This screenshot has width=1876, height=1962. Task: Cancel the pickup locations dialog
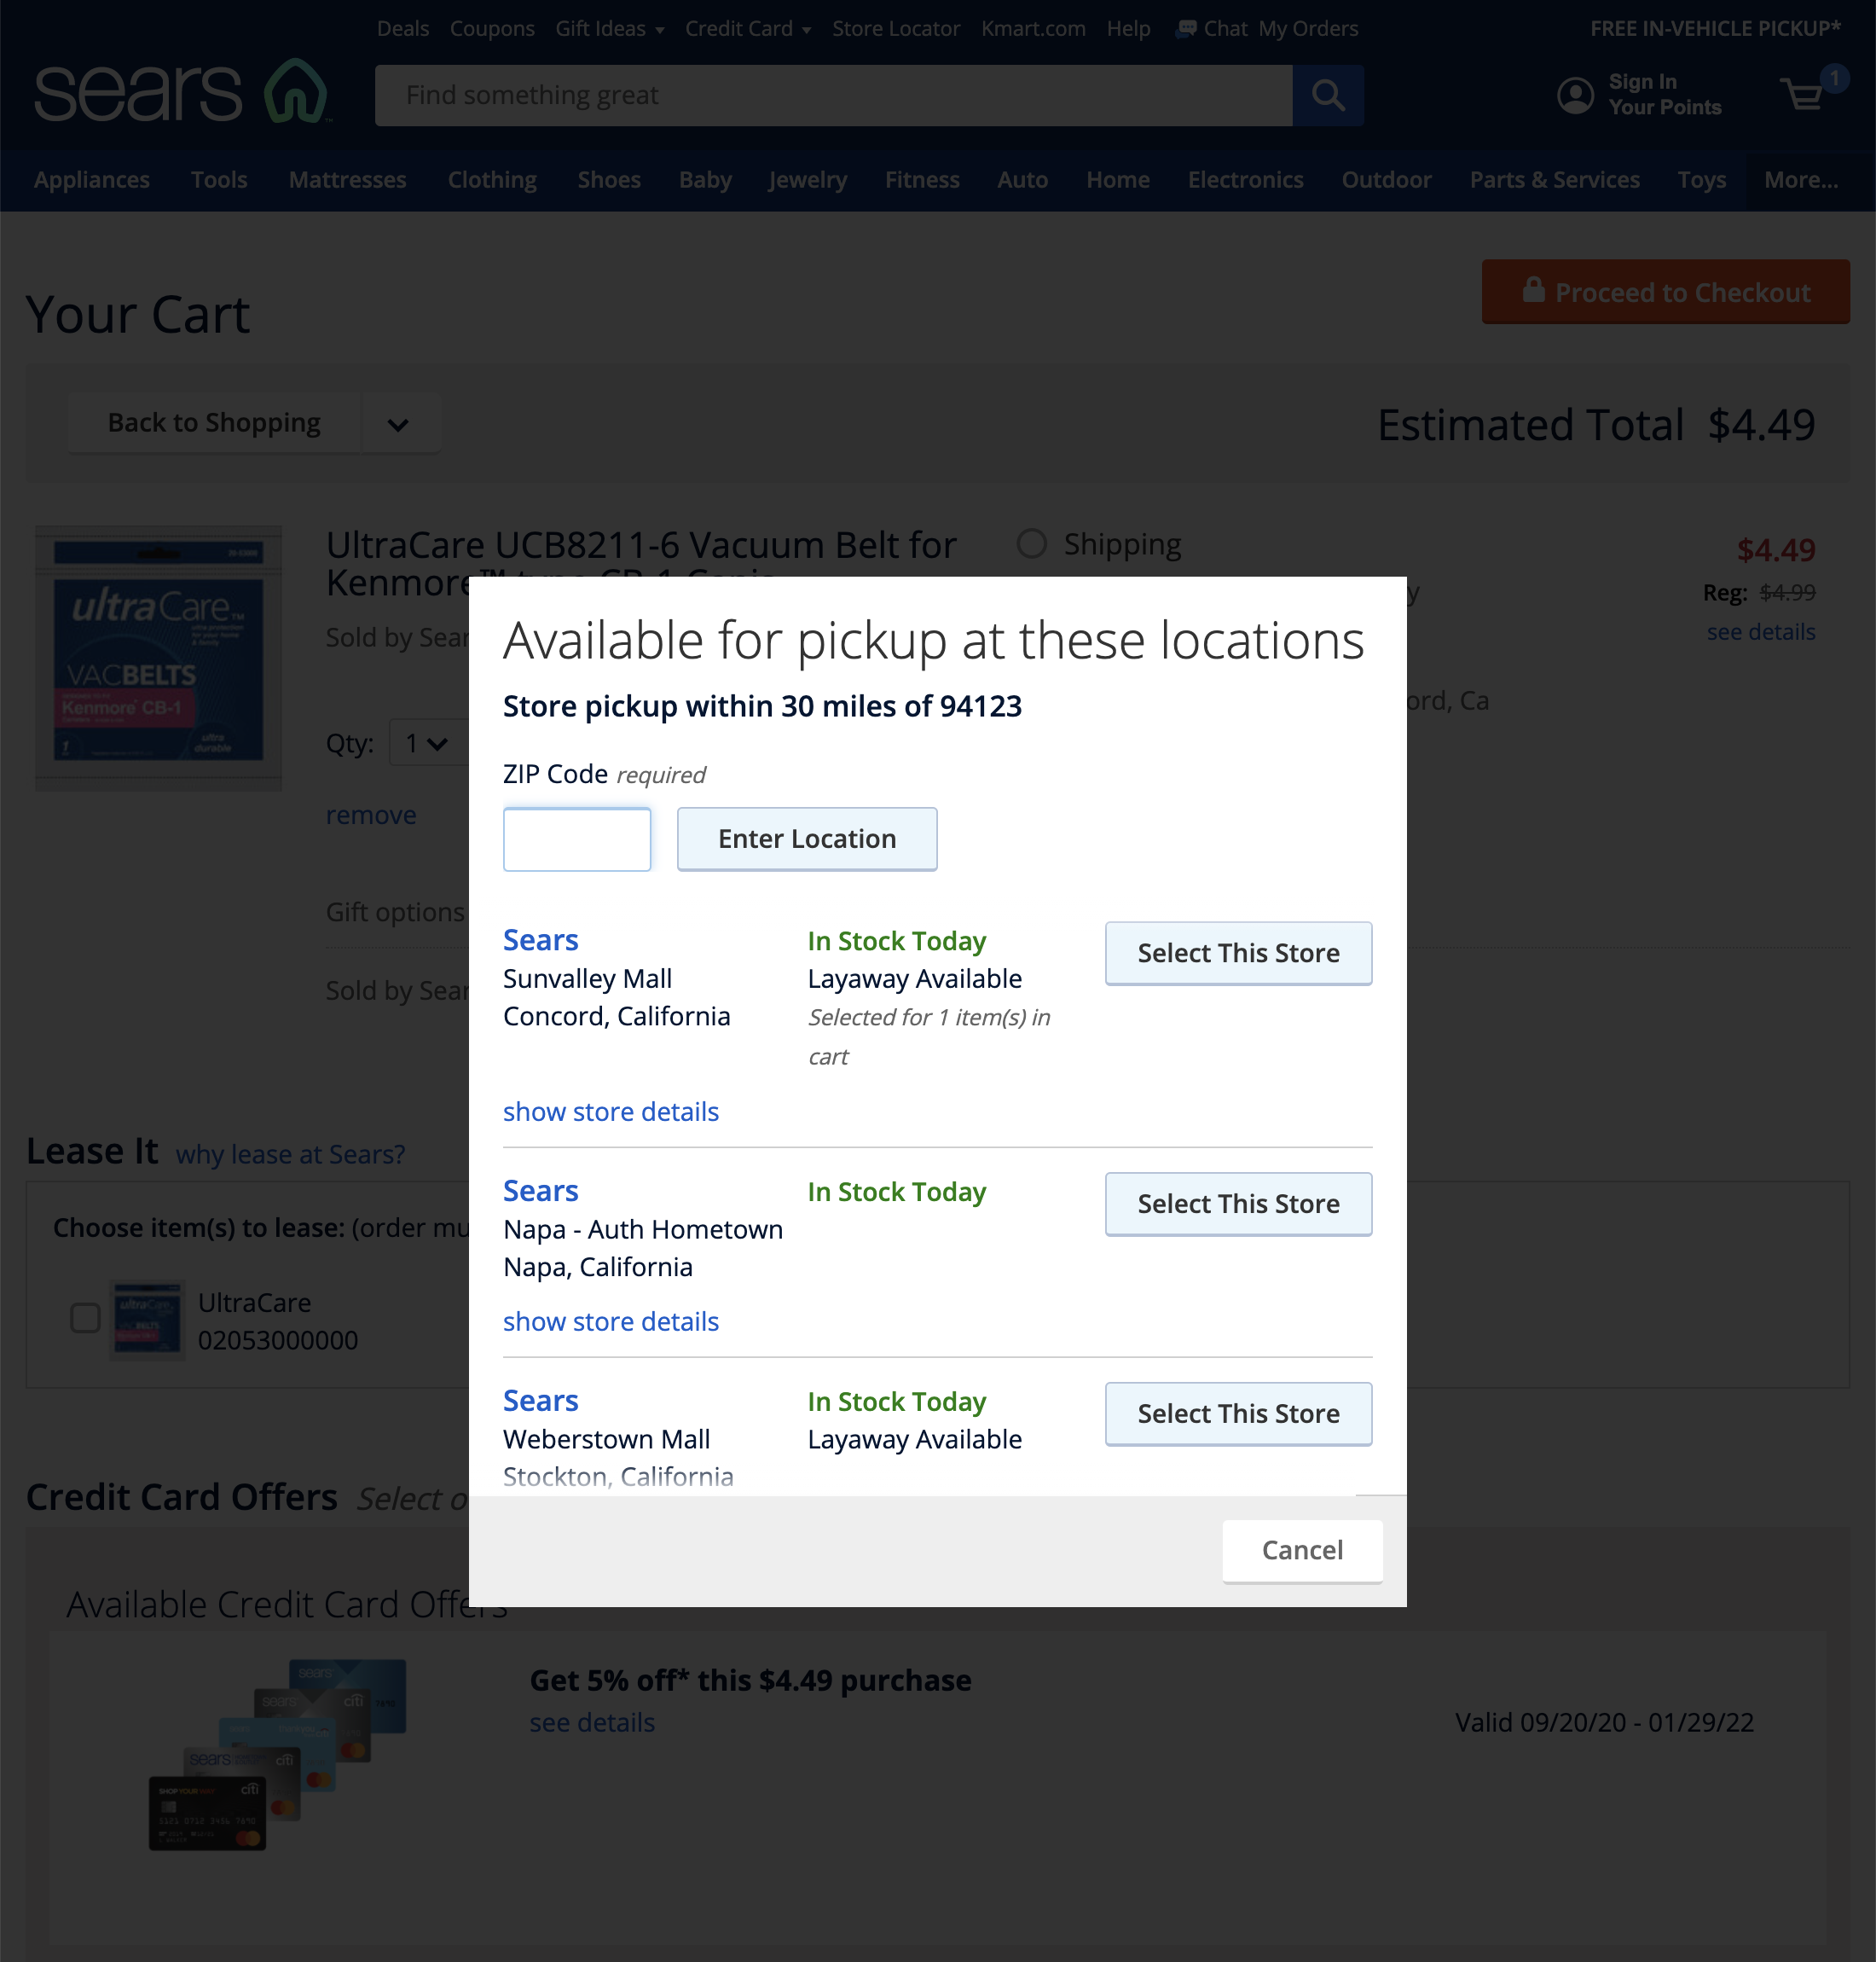[x=1301, y=1550]
